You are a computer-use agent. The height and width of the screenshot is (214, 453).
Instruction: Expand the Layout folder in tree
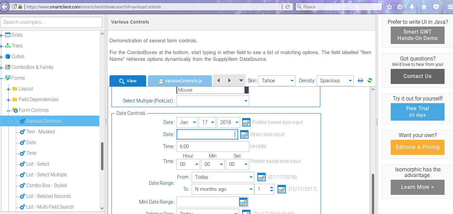(x=8, y=89)
